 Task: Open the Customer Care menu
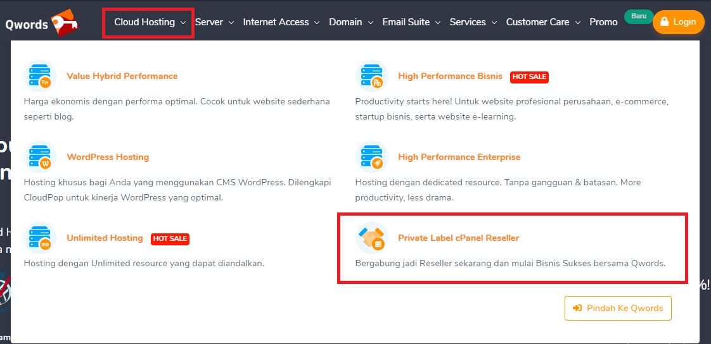[x=542, y=22]
